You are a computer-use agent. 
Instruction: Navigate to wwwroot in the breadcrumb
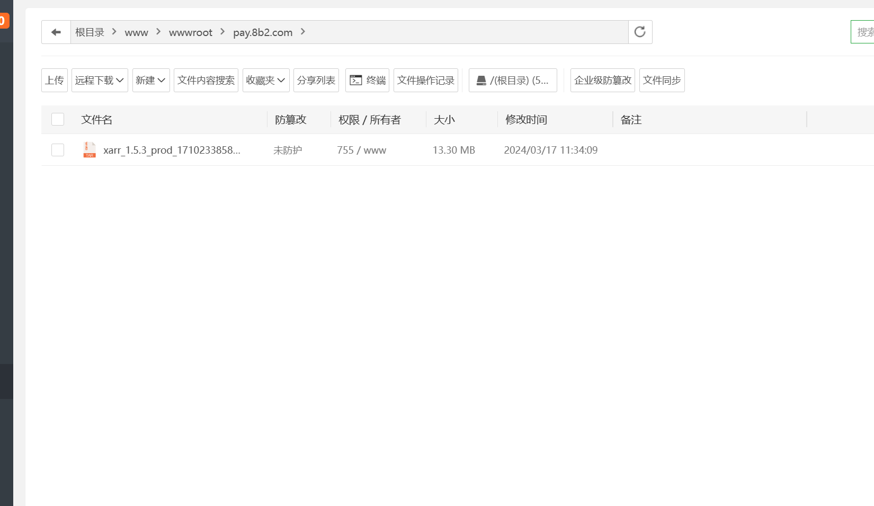tap(190, 32)
